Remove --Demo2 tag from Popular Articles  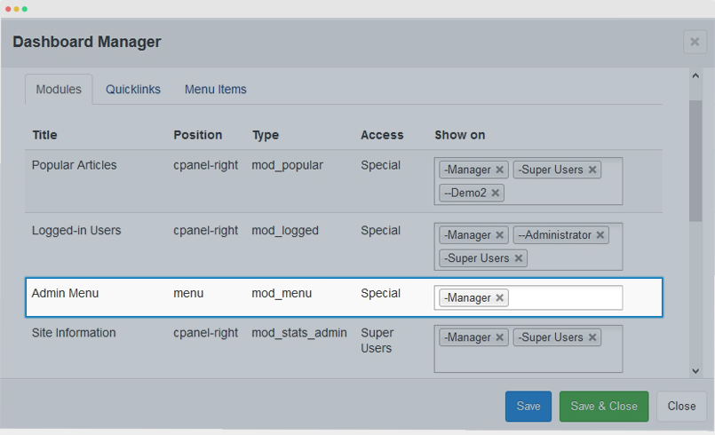tap(496, 193)
